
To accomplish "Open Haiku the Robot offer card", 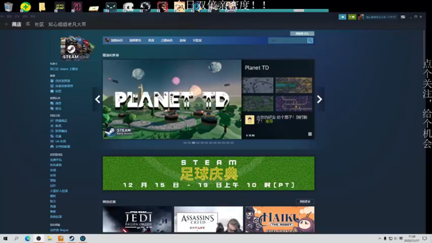I will pyautogui.click(x=280, y=219).
